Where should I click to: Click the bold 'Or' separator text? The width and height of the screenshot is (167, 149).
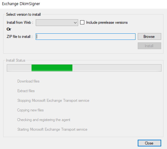[9, 29]
